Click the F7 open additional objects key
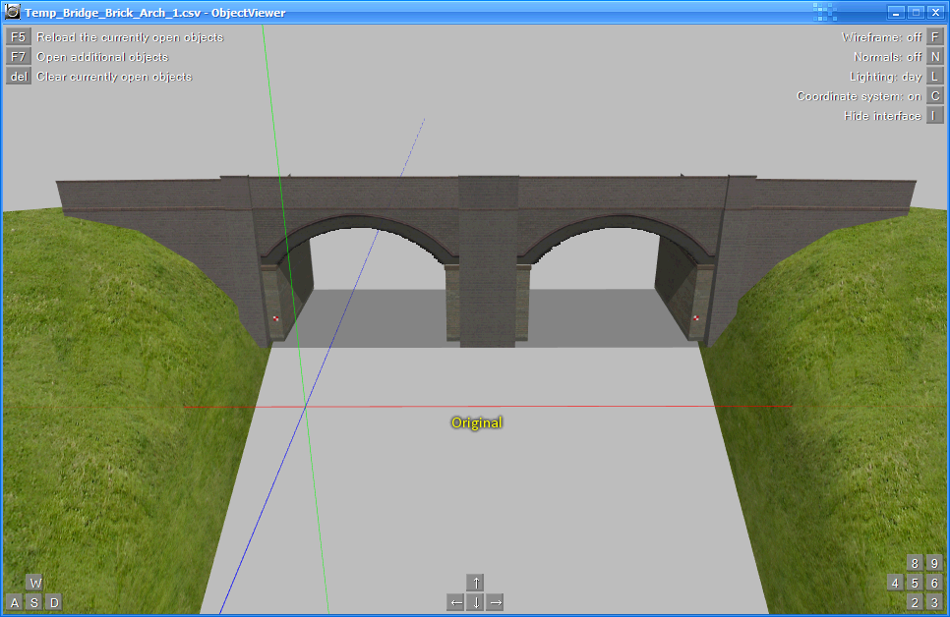The width and height of the screenshot is (950, 617). (x=19, y=57)
